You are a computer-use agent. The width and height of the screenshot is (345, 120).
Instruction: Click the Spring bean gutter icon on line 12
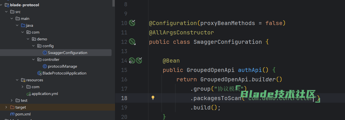(x=132, y=42)
